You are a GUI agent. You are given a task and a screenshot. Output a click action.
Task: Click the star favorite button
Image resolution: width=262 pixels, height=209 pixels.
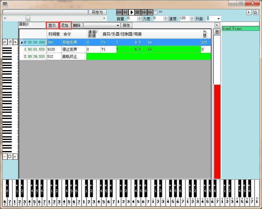256,12
